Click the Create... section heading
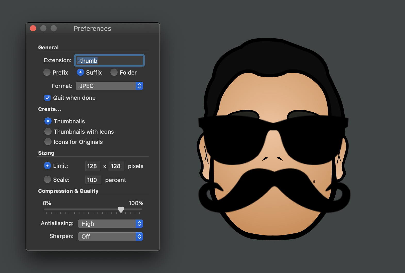 point(50,109)
